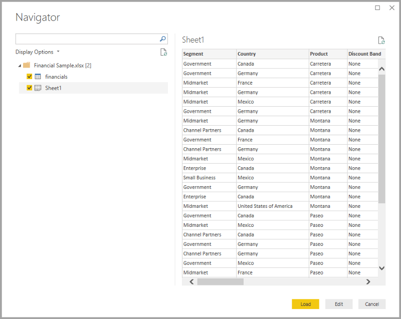Click the search magnifier icon
Image resolution: width=401 pixels, height=319 pixels.
(x=162, y=39)
